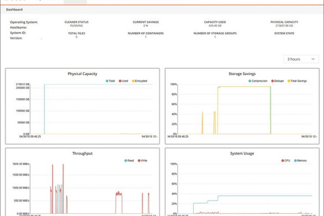Toggle the Compression series in Storage Savings legend
Viewport: 324px width, 216px height.
(258, 81)
